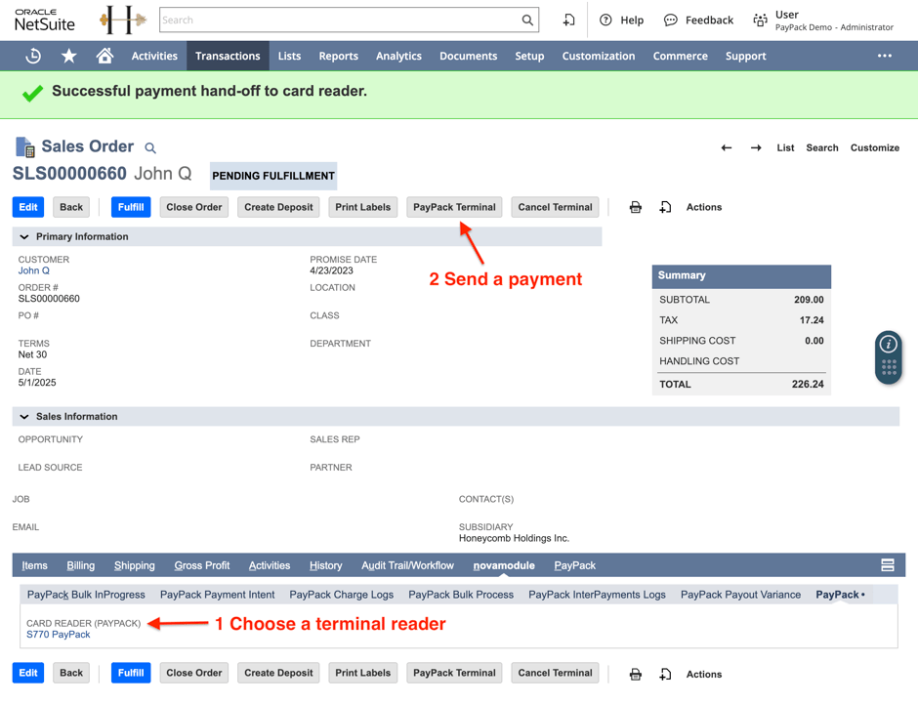Open the Transactions menu
The height and width of the screenshot is (703, 918).
tap(228, 56)
